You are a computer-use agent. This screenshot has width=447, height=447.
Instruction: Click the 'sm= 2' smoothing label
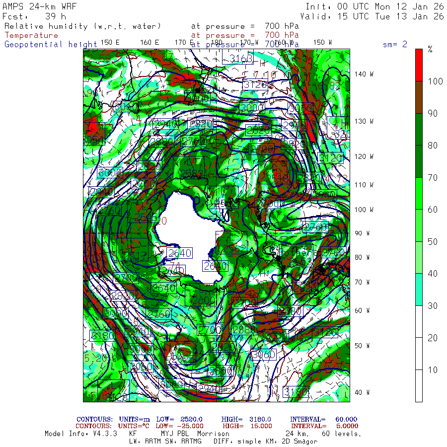coord(395,44)
